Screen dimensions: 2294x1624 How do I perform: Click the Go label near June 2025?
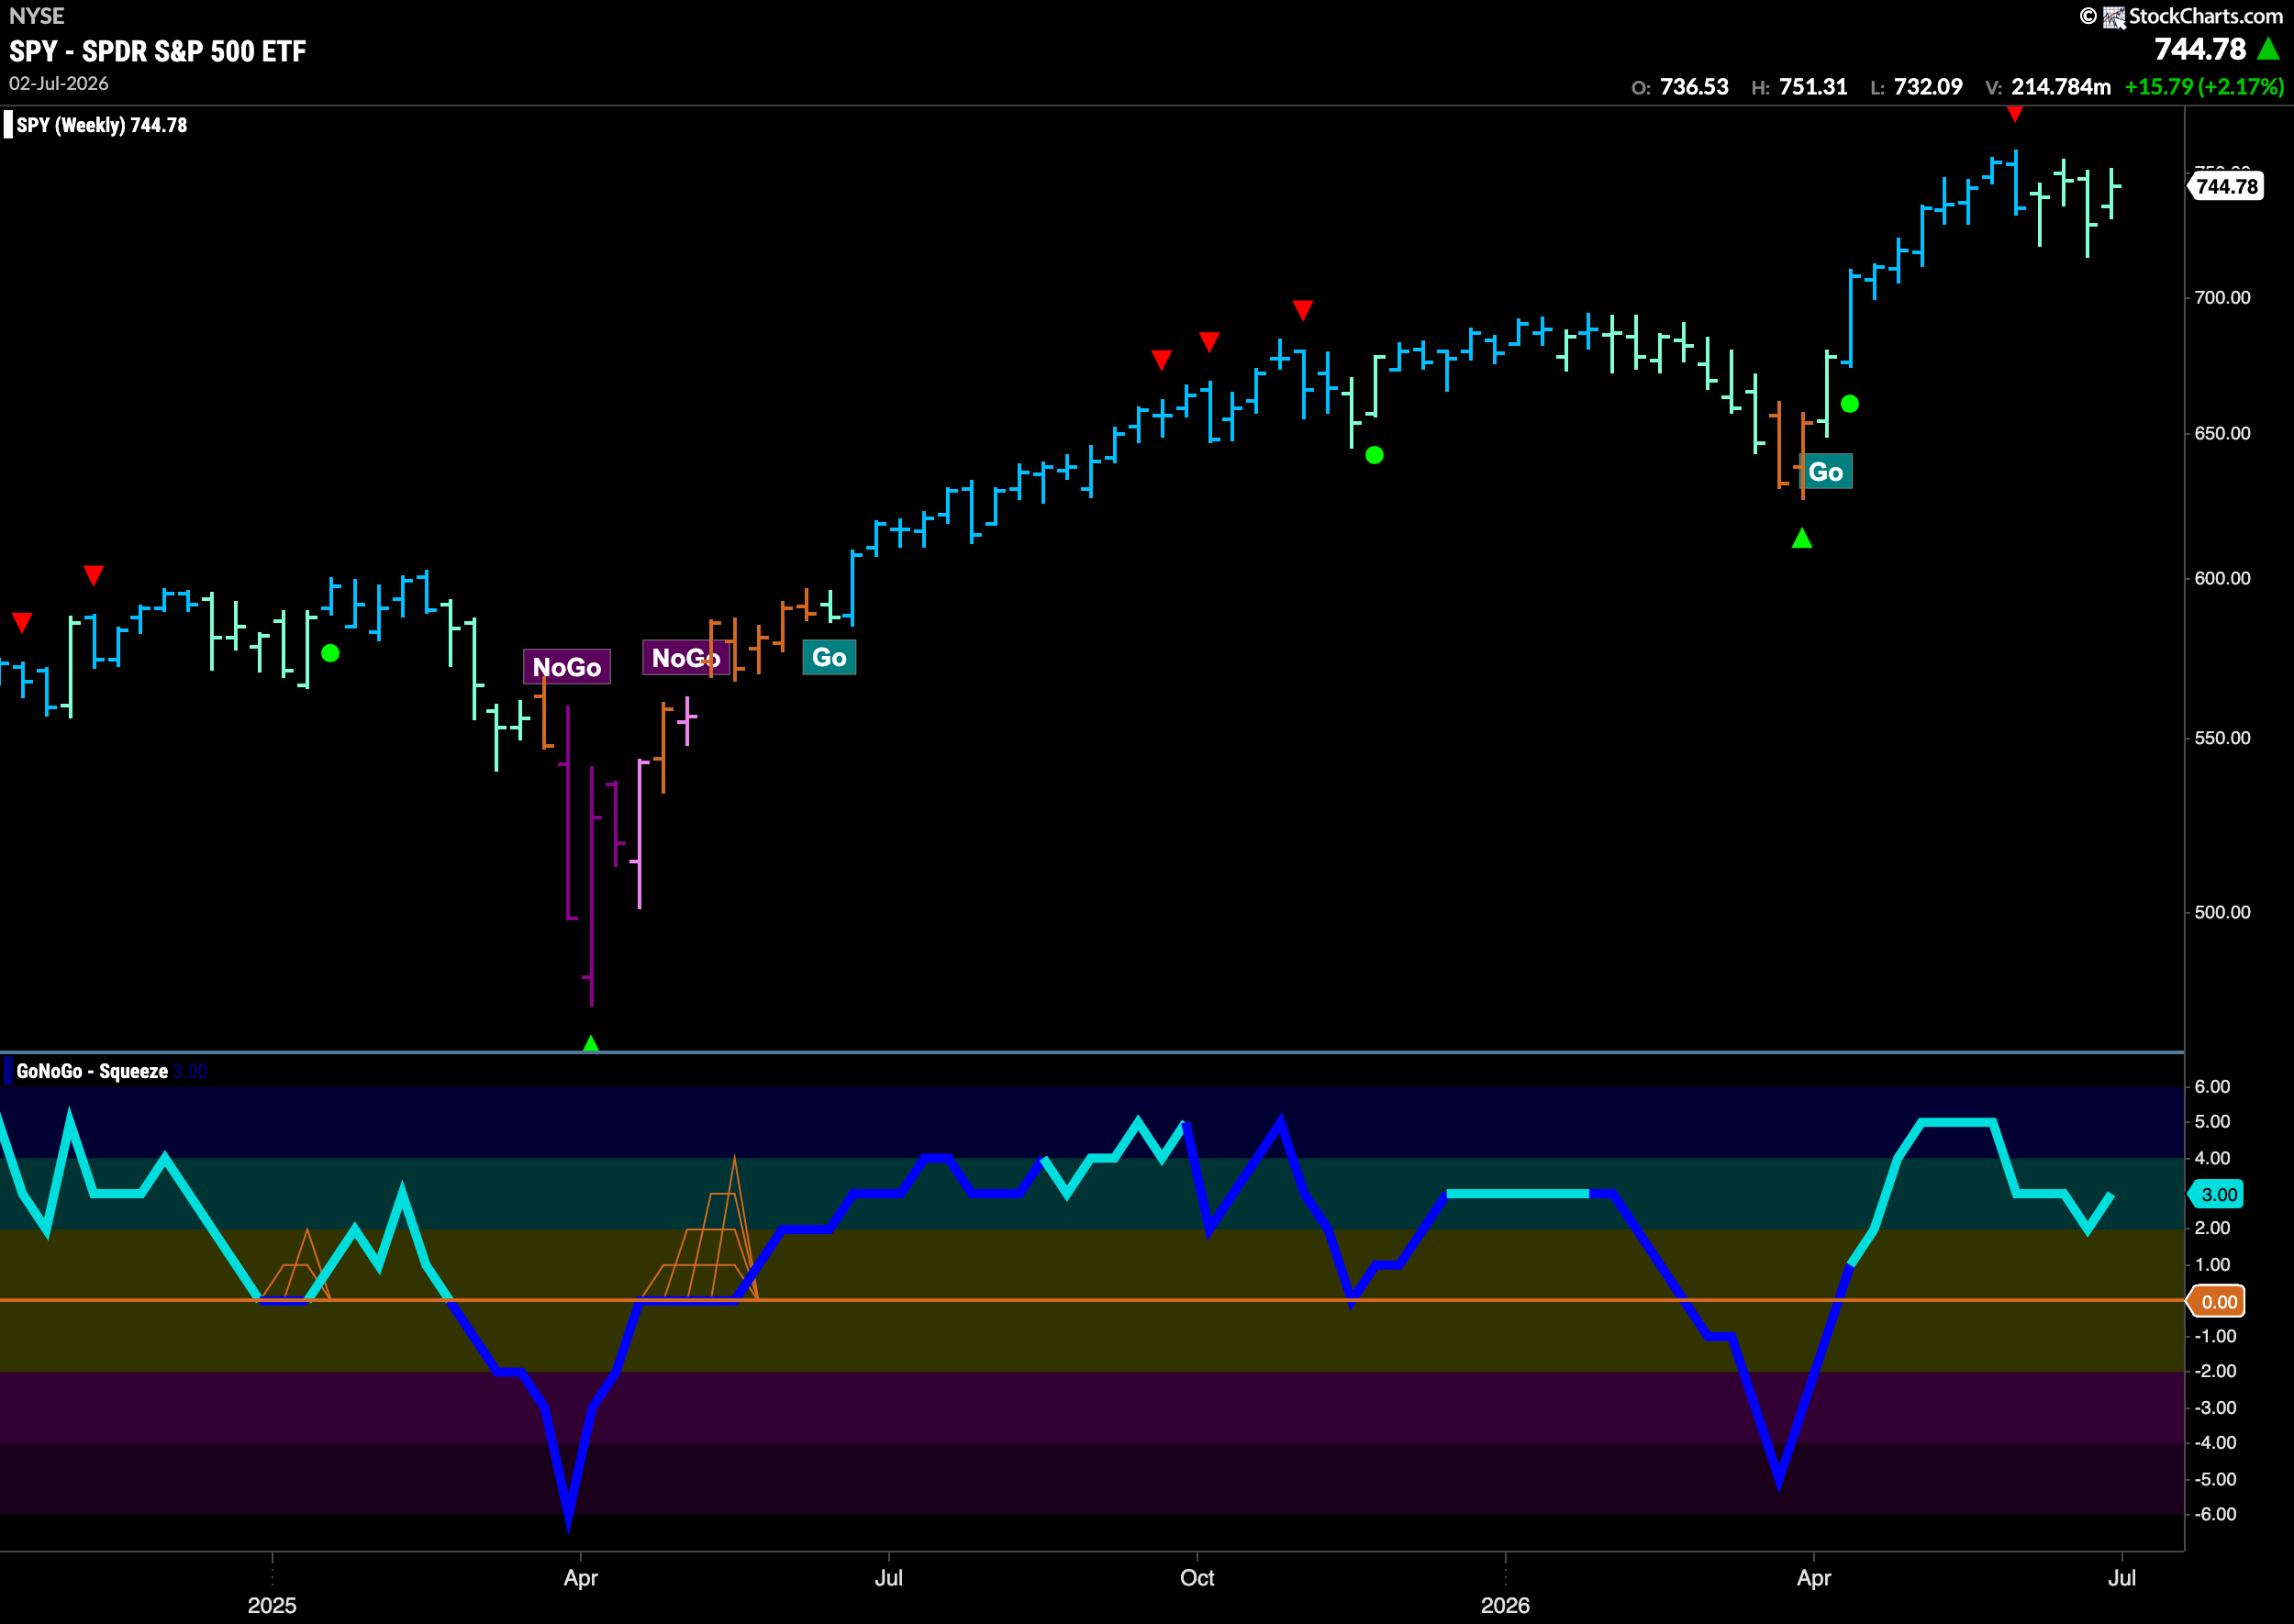tap(829, 658)
